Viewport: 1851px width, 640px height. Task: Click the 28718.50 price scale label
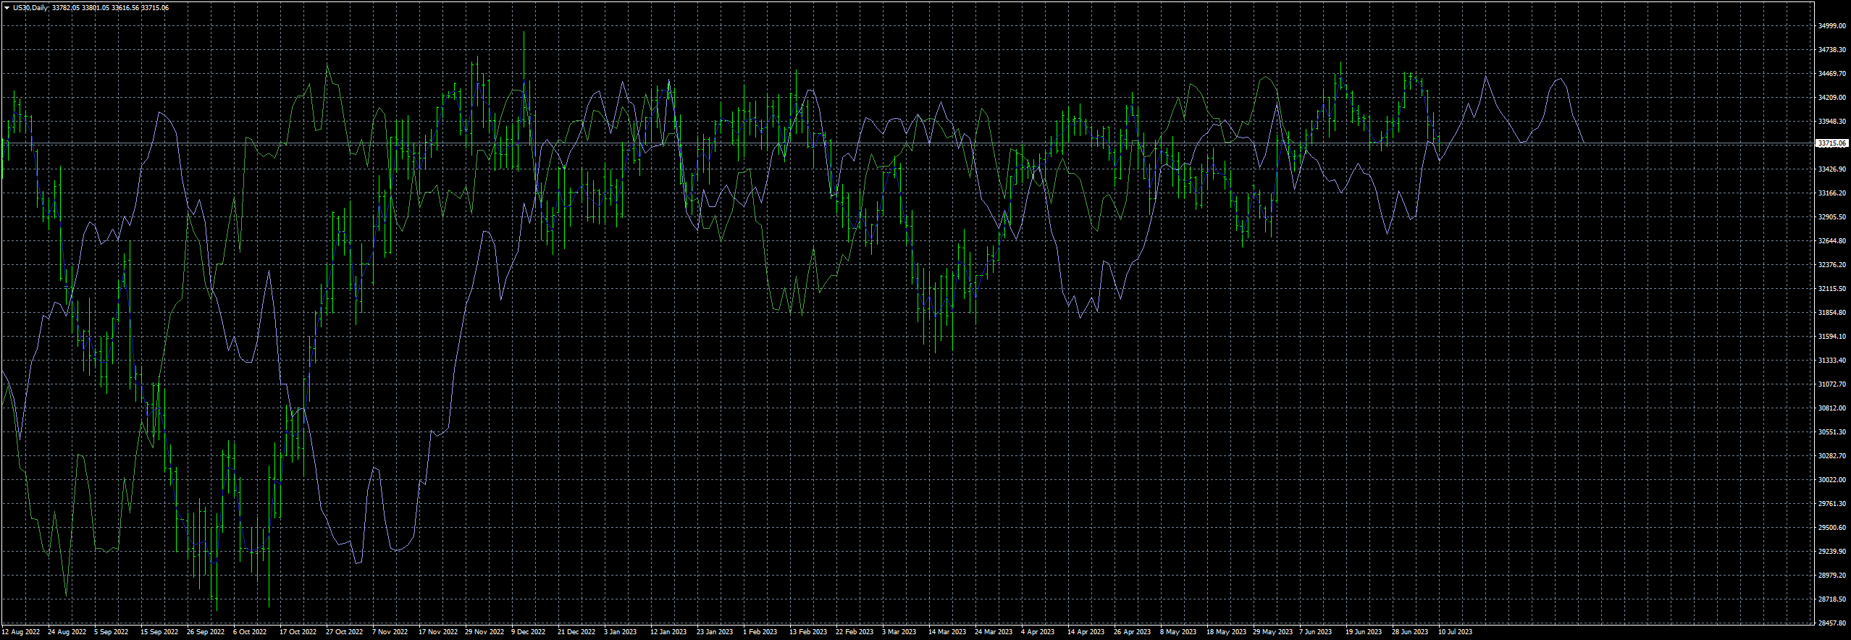1832,599
